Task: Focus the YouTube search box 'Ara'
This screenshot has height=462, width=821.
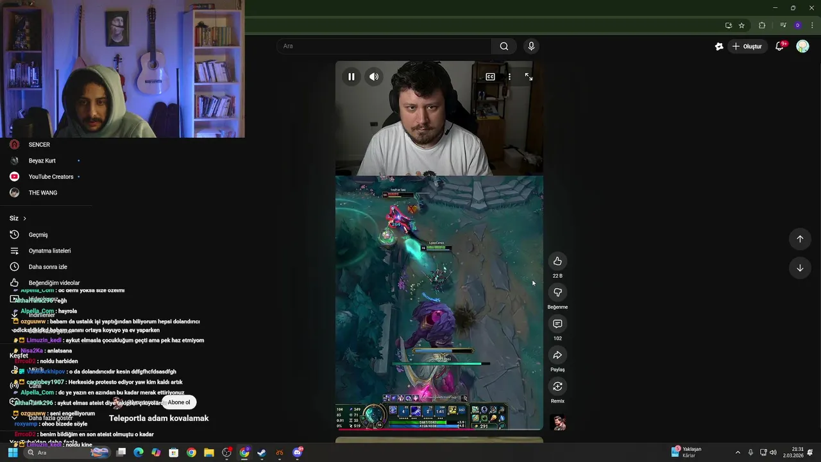Action: click(x=384, y=46)
